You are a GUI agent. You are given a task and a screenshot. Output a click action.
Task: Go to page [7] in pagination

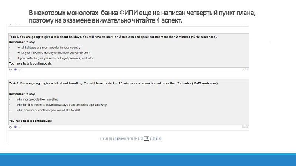[127, 139]
